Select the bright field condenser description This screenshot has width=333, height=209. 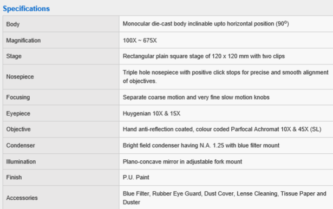[201, 146]
